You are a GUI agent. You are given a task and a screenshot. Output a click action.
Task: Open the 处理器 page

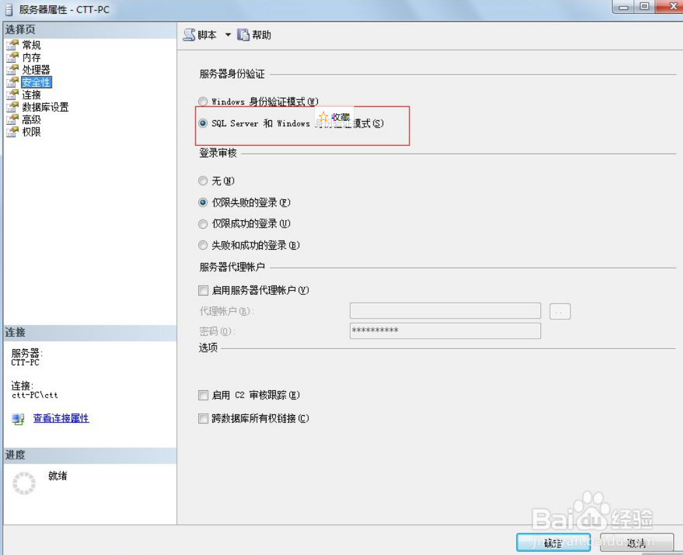(36, 70)
